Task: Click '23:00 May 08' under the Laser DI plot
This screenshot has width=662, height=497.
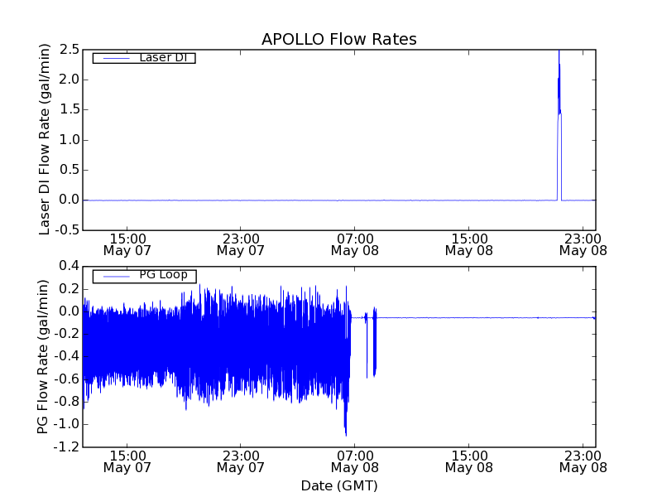Action: click(583, 244)
